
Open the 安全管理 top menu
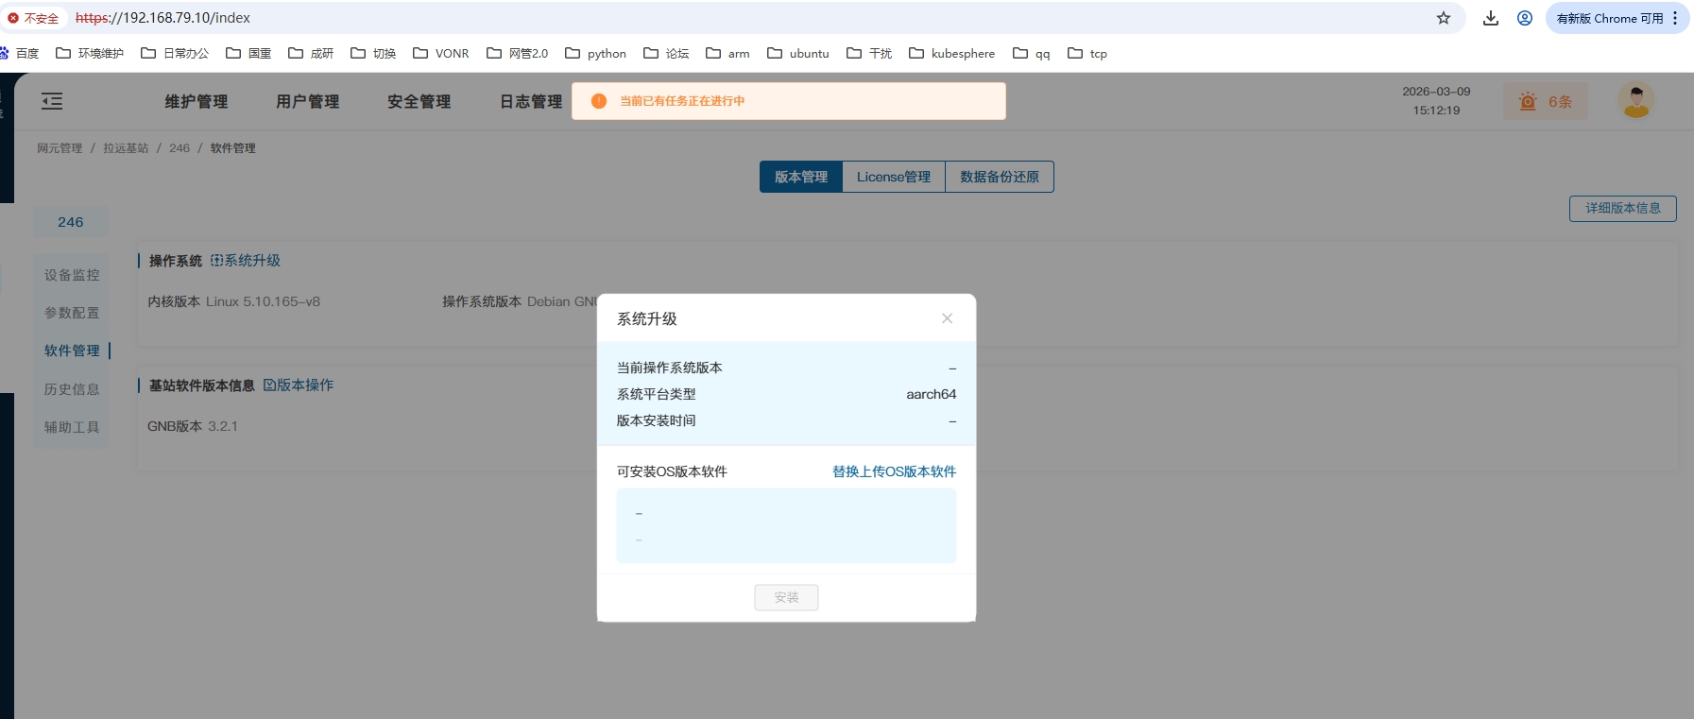click(419, 101)
